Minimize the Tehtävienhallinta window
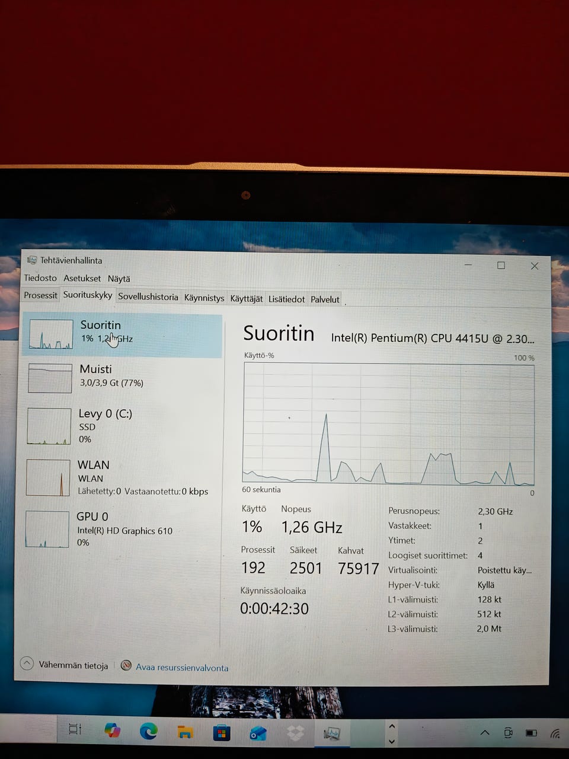569x759 pixels. 468,264
